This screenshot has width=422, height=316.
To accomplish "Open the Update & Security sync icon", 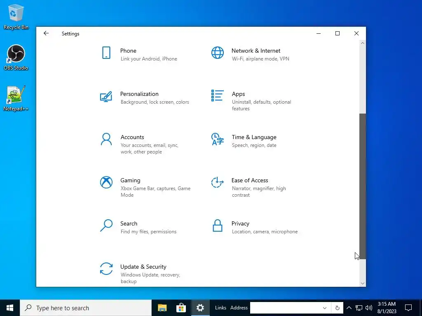I will point(106,269).
